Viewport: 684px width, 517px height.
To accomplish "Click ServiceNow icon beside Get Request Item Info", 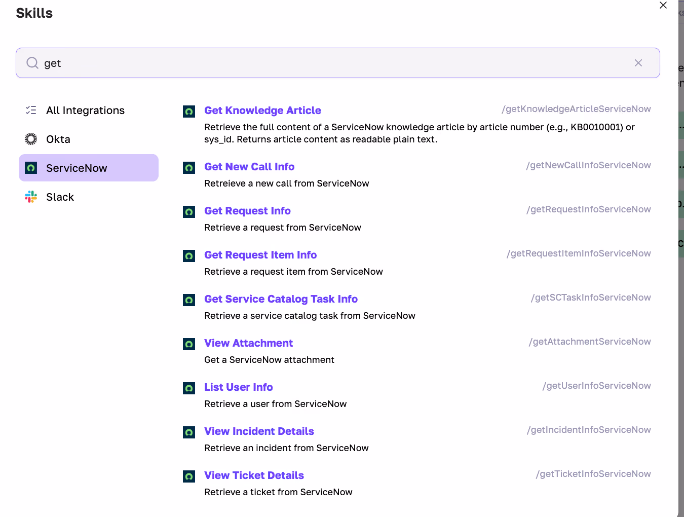I will [x=189, y=256].
